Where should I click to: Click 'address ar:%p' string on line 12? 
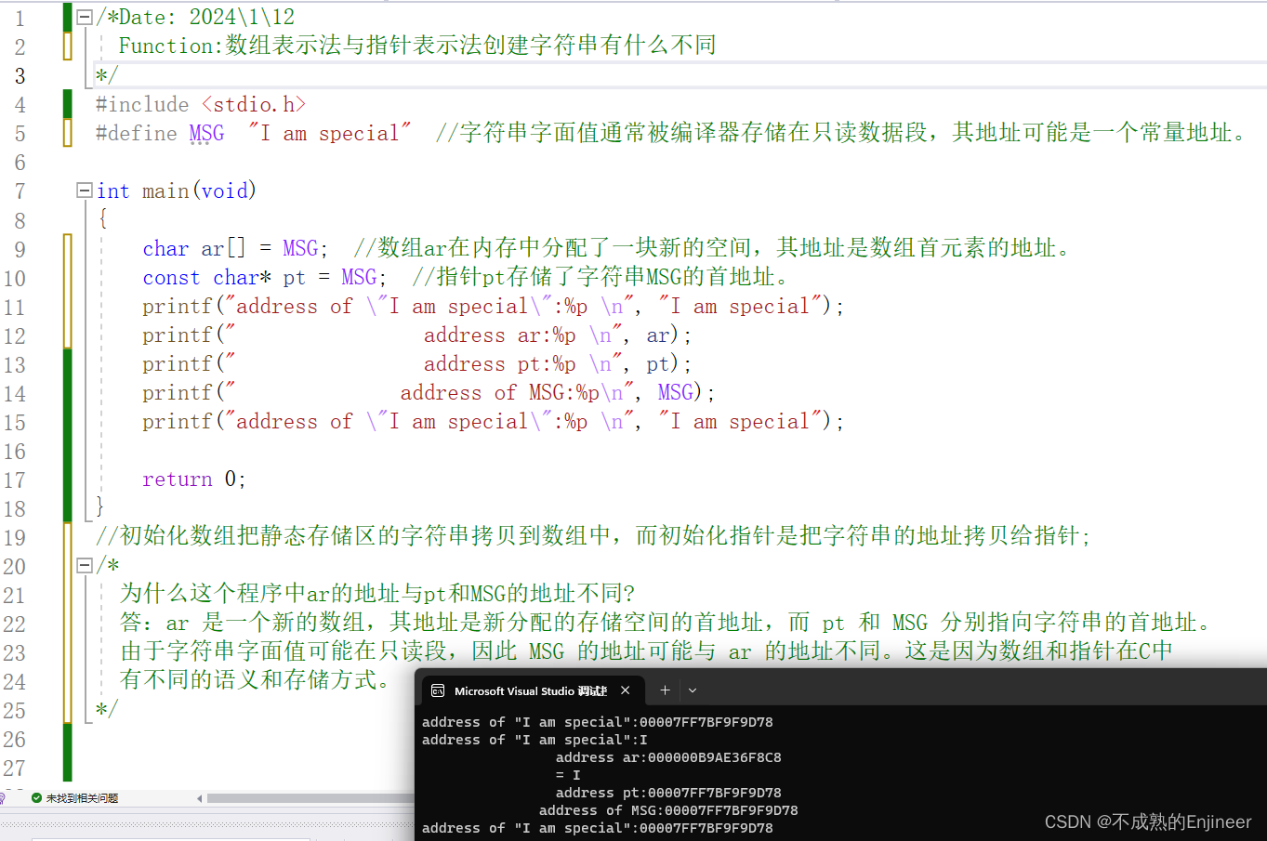[500, 335]
